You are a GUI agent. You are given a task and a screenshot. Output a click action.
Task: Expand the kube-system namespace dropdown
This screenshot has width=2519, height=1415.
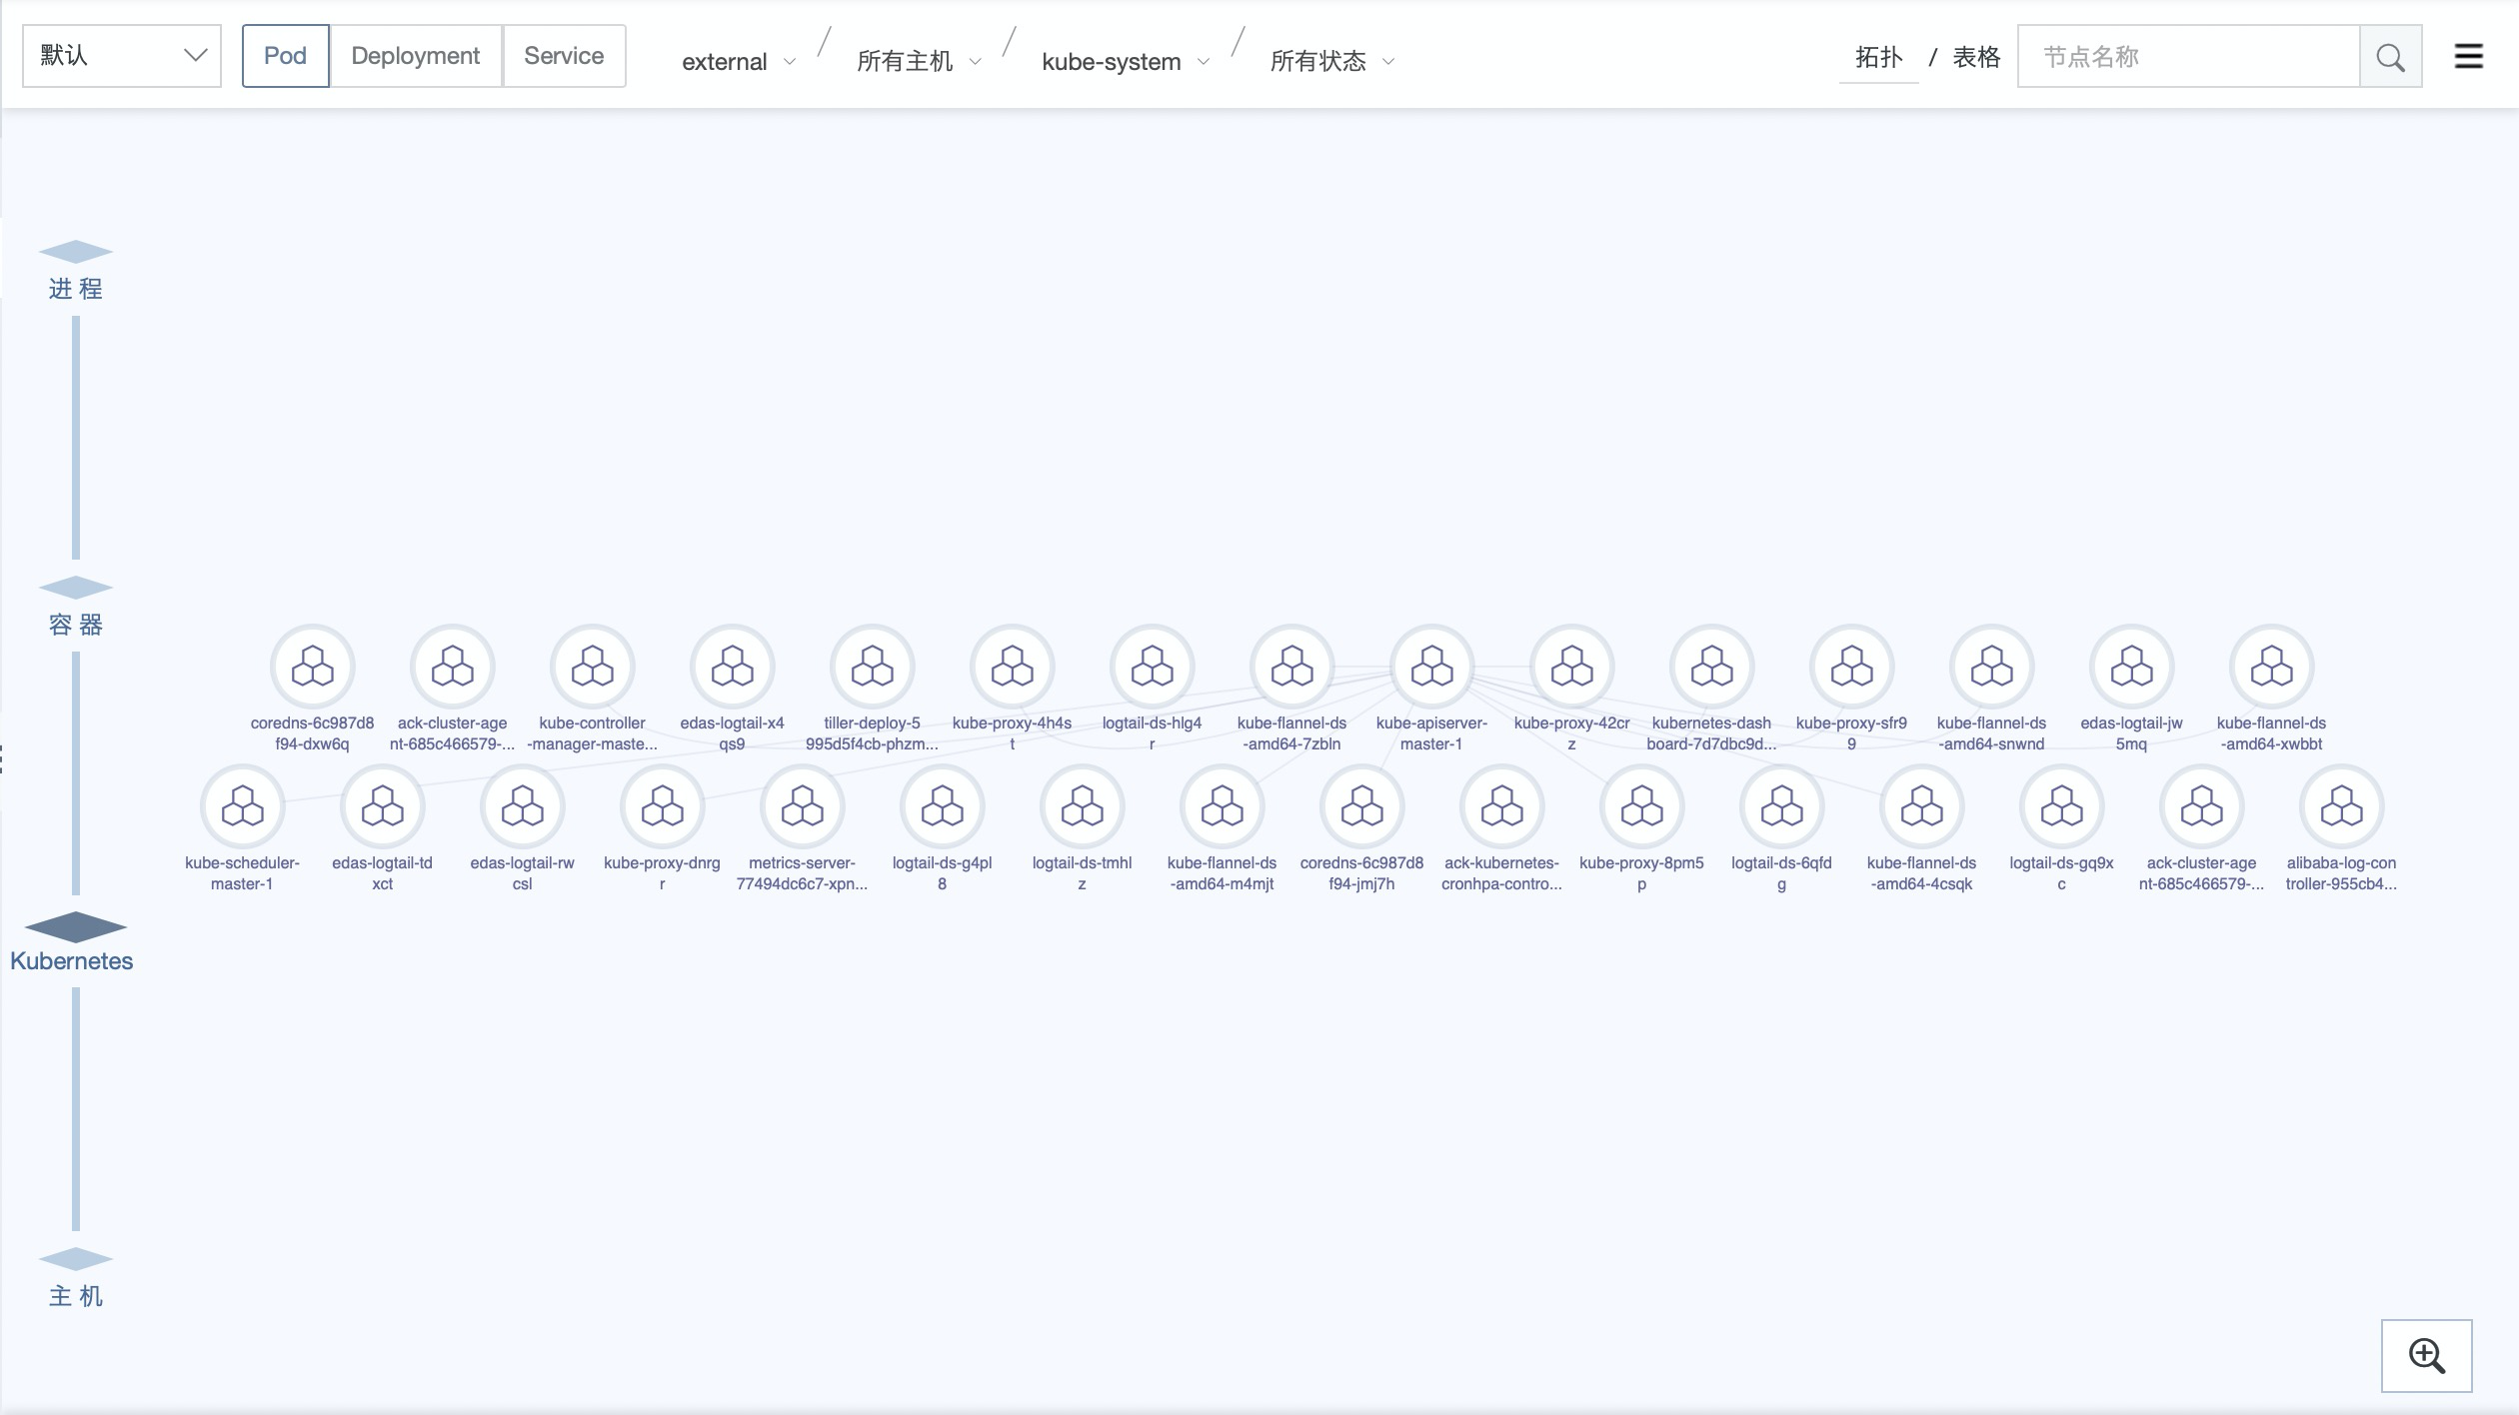click(1125, 62)
